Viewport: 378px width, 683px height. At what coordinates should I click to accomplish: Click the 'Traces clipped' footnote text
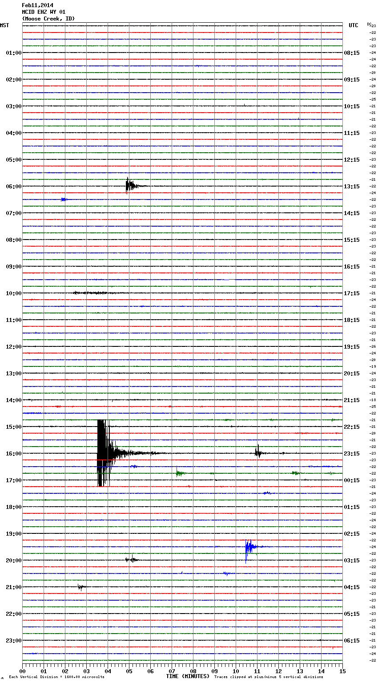(x=269, y=677)
